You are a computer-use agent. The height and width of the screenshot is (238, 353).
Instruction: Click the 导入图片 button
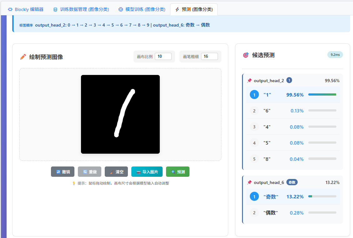(147, 172)
